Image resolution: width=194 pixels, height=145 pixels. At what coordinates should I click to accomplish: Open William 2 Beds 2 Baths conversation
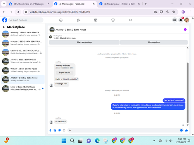point(23,70)
